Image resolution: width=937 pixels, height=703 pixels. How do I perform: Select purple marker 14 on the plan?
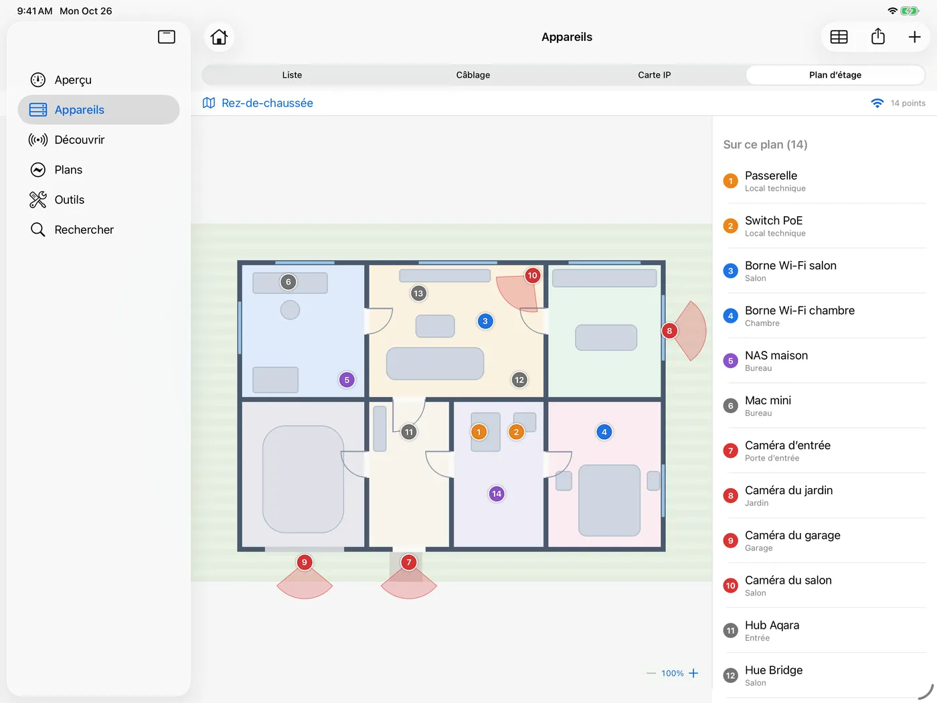point(497,493)
